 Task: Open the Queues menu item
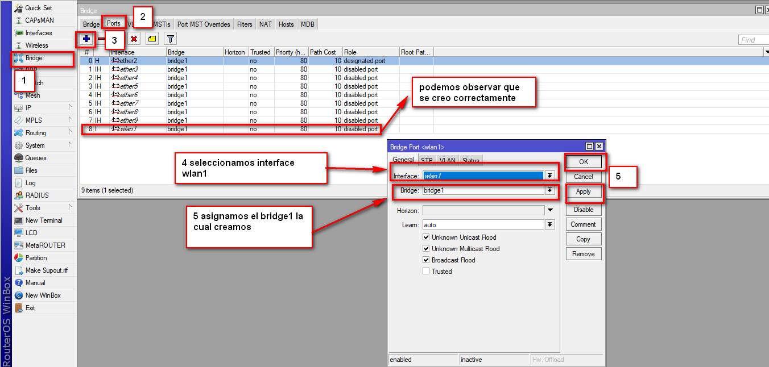click(36, 158)
